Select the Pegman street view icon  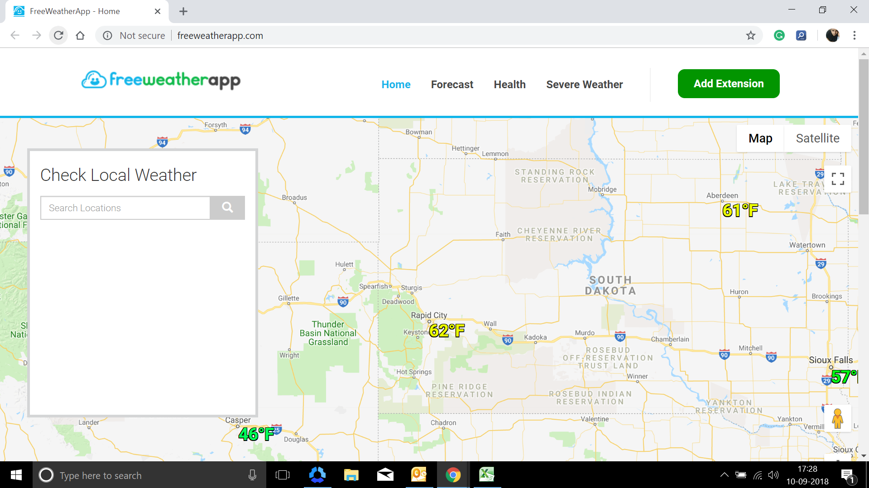point(837,418)
